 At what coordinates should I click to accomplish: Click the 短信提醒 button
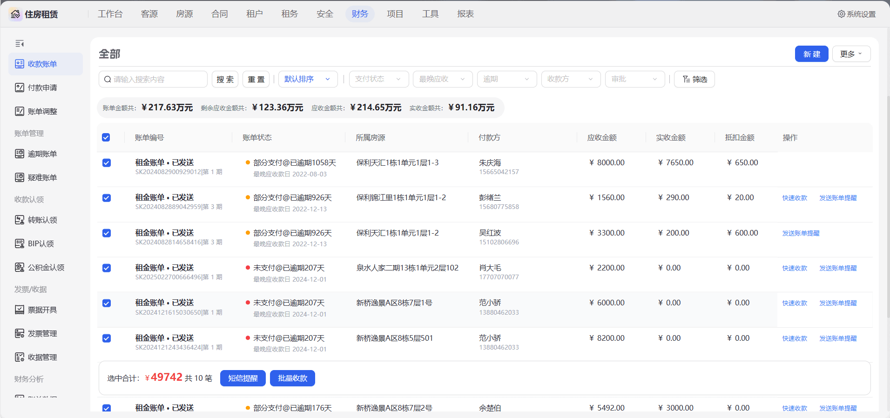pyautogui.click(x=243, y=378)
